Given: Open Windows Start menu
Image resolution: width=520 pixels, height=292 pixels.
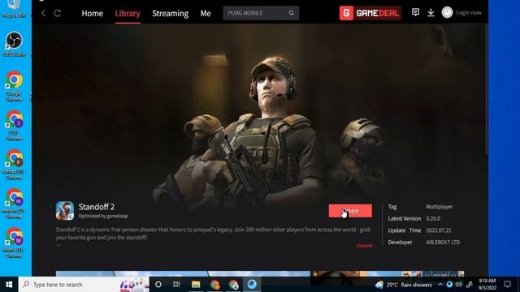Looking at the screenshot, I should [x=9, y=285].
